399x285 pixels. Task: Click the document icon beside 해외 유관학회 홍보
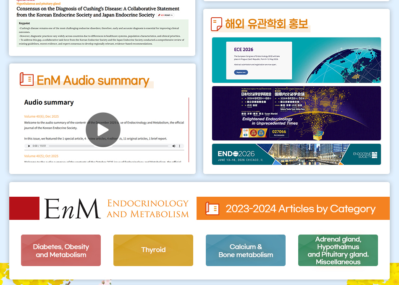pyautogui.click(x=216, y=24)
